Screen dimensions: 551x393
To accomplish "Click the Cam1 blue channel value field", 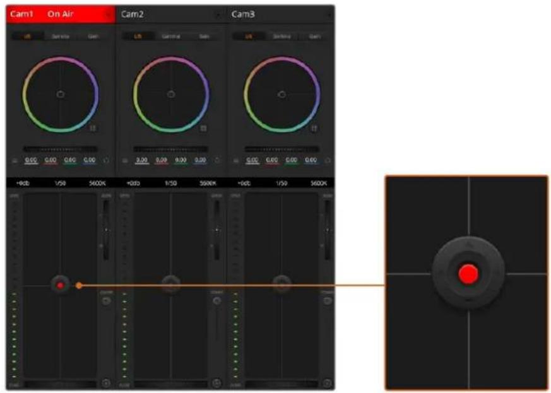I will 89,160.
